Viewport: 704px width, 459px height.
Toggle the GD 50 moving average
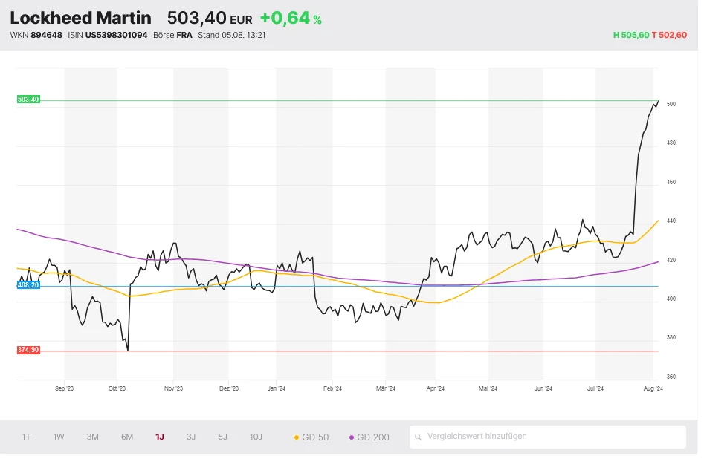(311, 437)
